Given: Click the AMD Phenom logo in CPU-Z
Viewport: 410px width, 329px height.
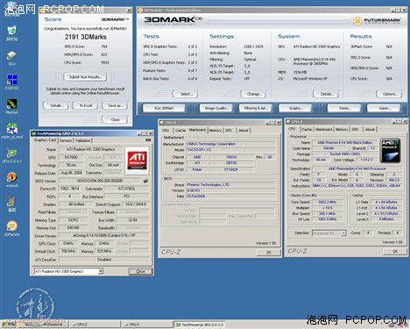Looking at the screenshot, I should pyautogui.click(x=390, y=151).
